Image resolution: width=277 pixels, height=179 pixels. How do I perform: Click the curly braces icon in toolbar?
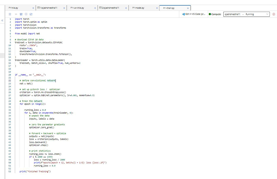[26, 14]
